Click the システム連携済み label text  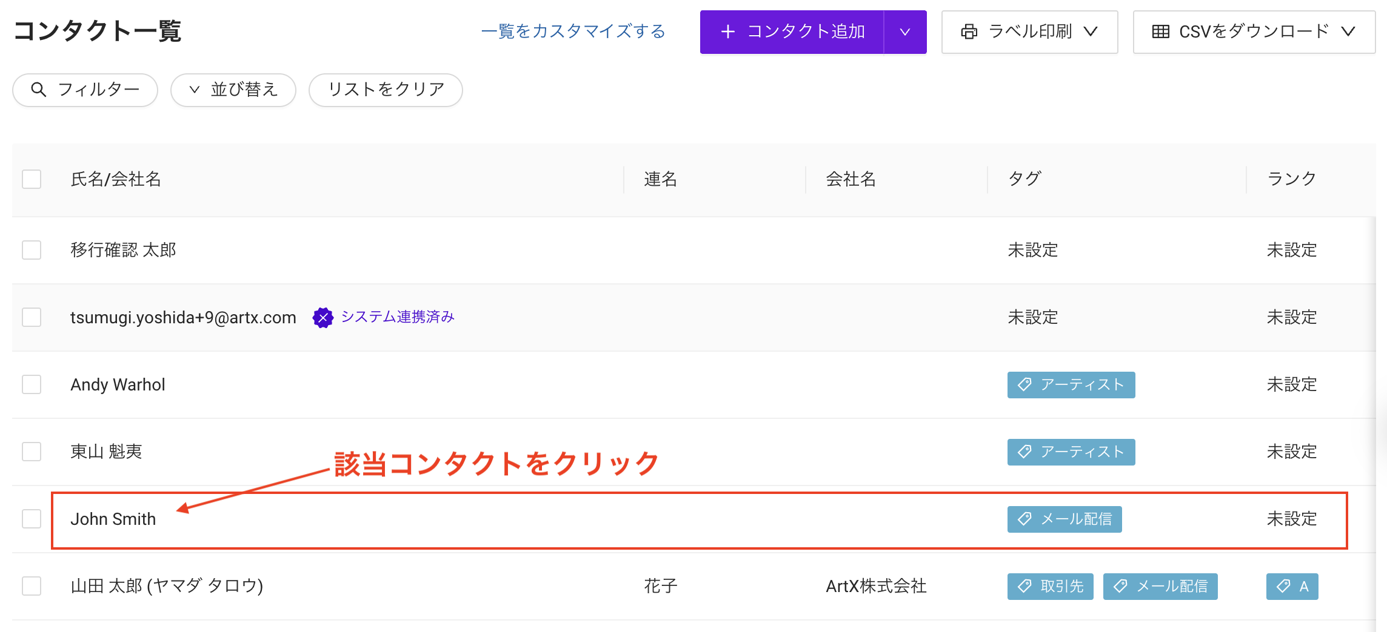[398, 317]
